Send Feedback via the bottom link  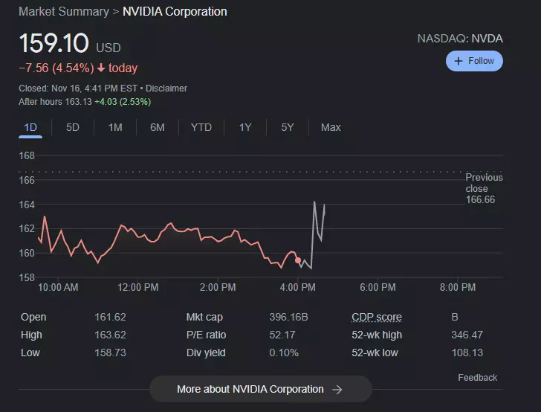[x=477, y=378]
